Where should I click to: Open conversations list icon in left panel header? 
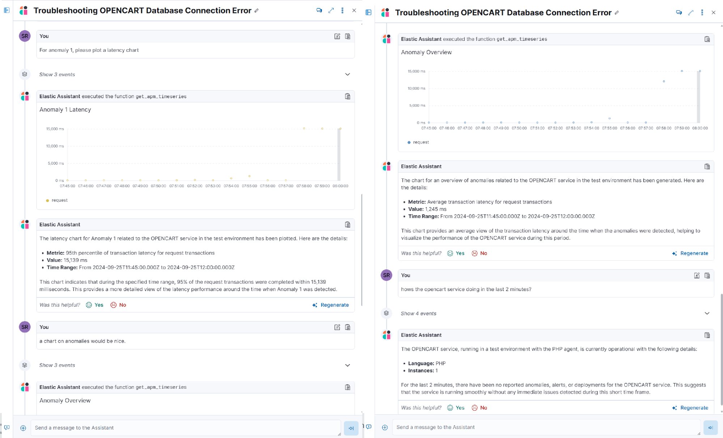pyautogui.click(x=319, y=10)
